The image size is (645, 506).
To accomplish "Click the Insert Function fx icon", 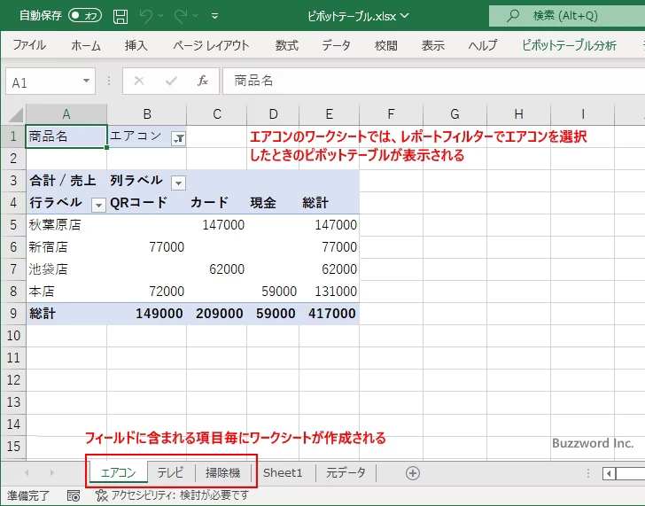I will [202, 81].
